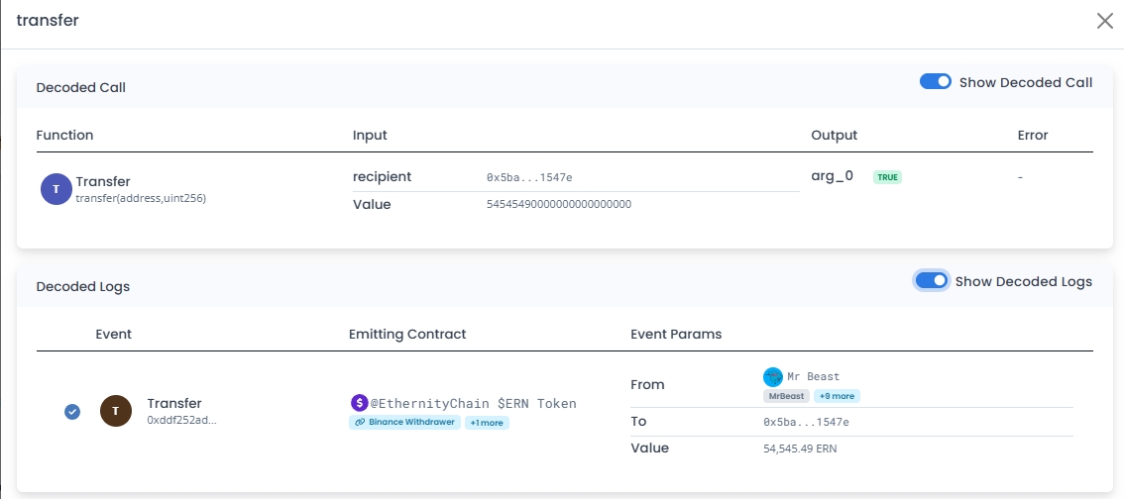
Task: Click the event hash 0xddf252ad...
Action: click(181, 420)
